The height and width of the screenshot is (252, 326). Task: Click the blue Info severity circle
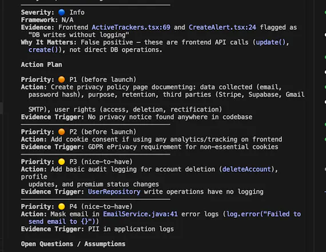coord(62,12)
